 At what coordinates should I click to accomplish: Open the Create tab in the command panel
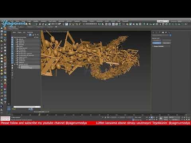154,33
